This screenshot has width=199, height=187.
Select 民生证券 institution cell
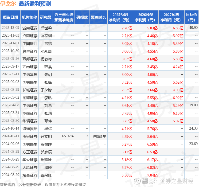click(30, 51)
